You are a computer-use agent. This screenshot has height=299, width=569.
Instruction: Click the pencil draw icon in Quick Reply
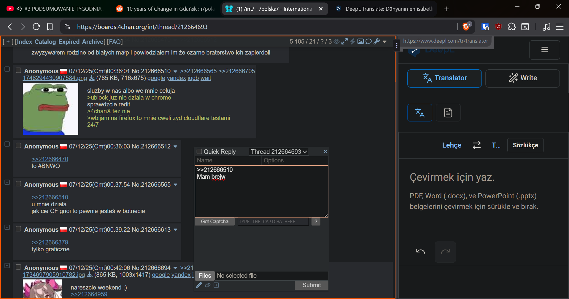click(199, 285)
